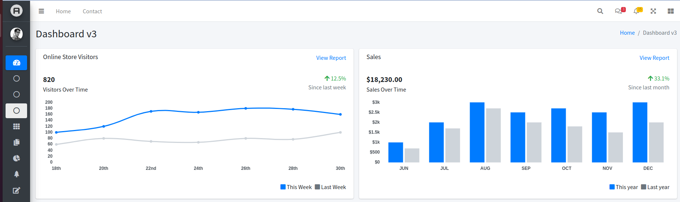Click the Online Store Visitors card title

pyautogui.click(x=70, y=57)
